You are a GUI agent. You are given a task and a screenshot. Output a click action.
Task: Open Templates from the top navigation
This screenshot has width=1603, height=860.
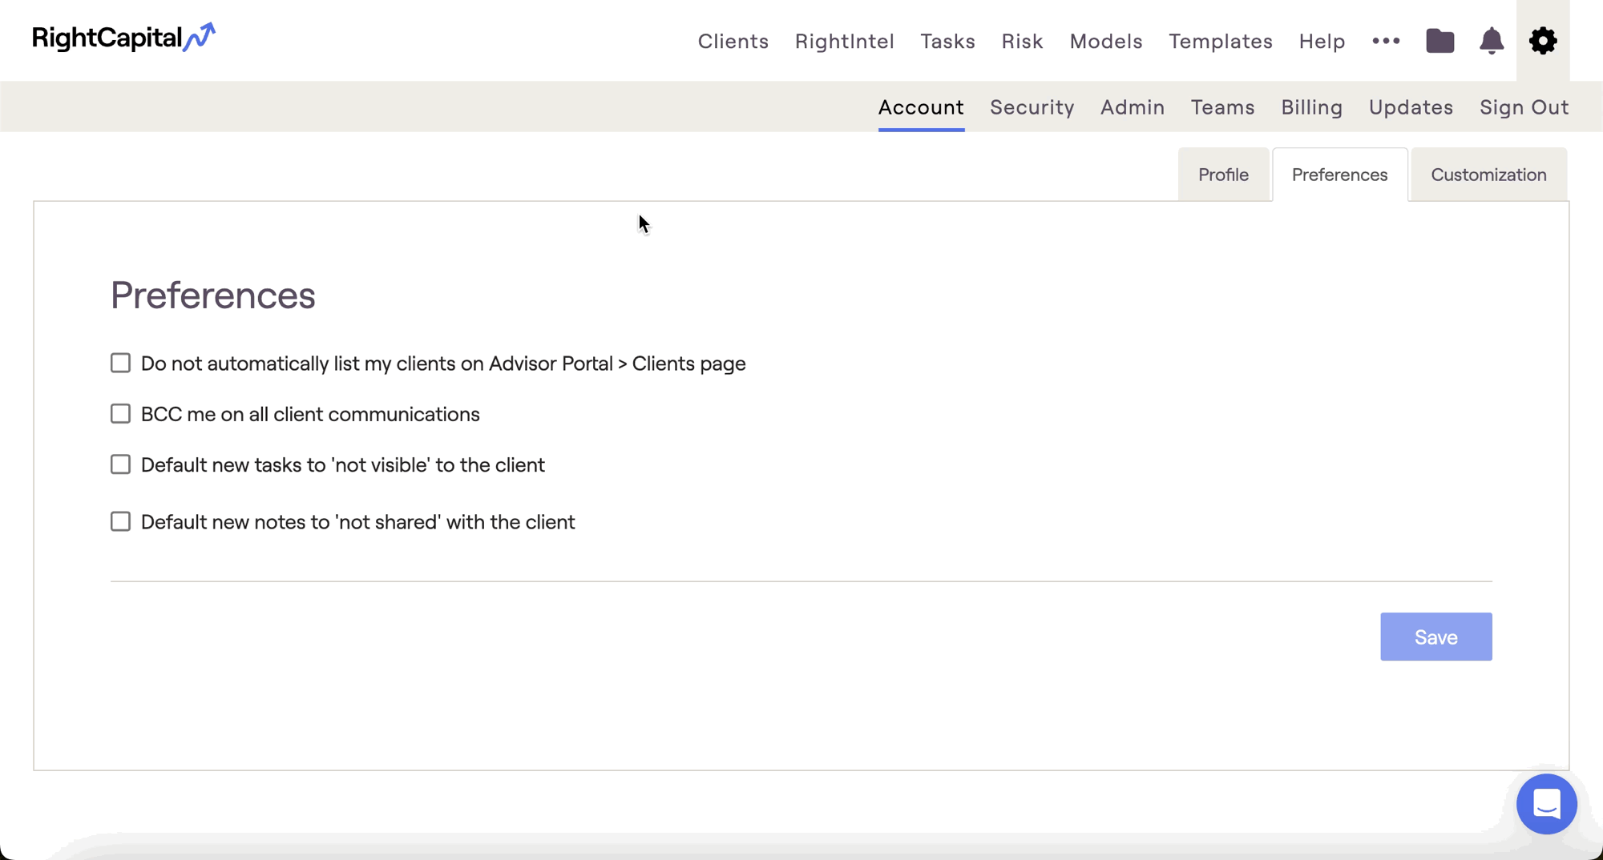point(1221,41)
